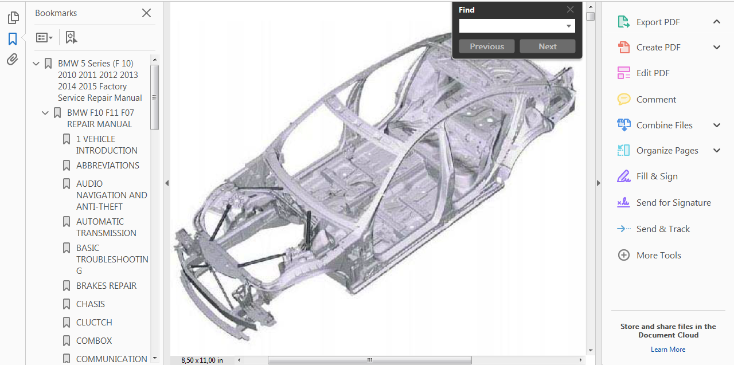Follow the Learn More link

click(668, 350)
